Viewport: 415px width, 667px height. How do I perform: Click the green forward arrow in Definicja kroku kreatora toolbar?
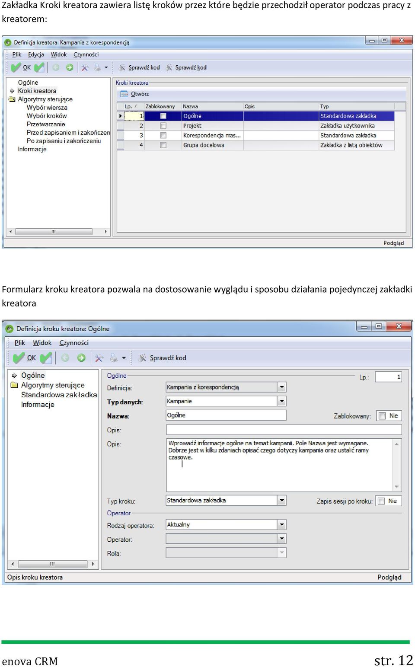point(81,358)
